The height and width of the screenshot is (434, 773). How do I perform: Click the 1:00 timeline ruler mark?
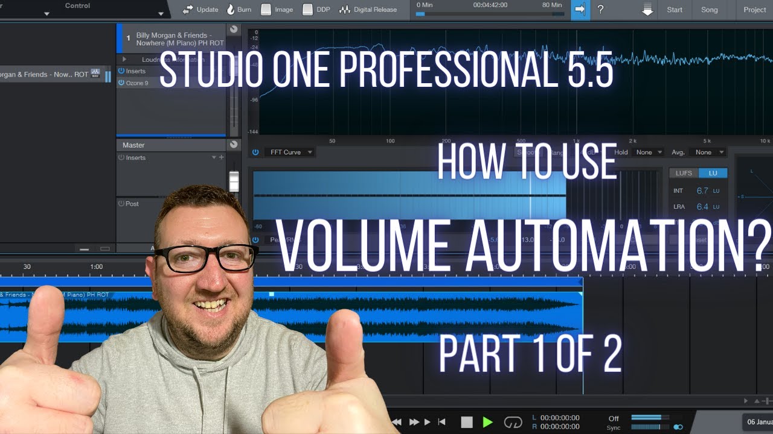pyautogui.click(x=97, y=266)
